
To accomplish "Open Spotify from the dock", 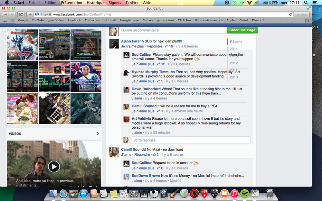I will (x=244, y=194).
